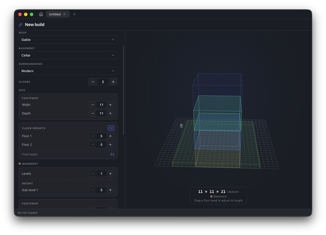This screenshot has height=235, width=326.
Task: Click the sidebar vertical scrollbar
Action: (123, 90)
